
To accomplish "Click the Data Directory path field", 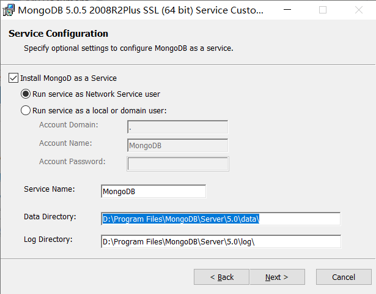I will [x=221, y=219].
